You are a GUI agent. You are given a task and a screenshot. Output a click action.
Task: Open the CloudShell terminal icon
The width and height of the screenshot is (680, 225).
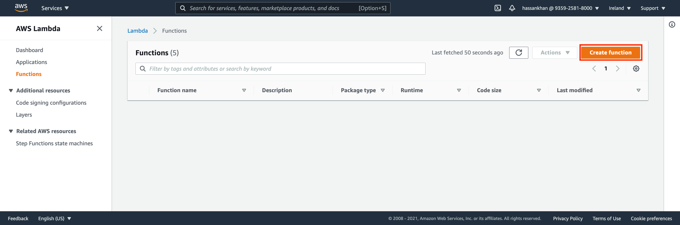click(498, 8)
